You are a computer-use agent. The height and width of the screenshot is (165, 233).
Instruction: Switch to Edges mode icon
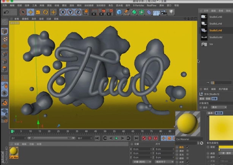[x=5, y=61]
